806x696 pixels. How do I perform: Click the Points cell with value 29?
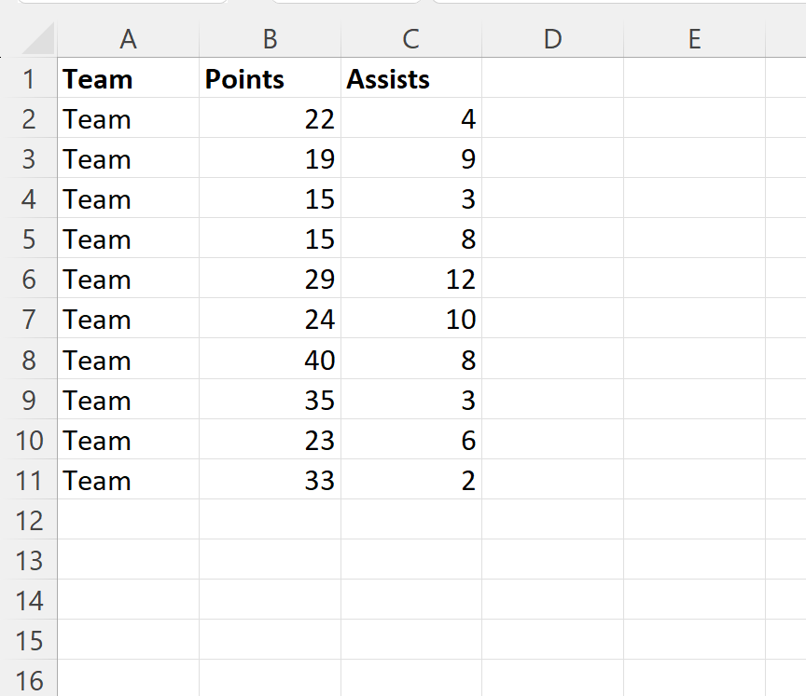[x=270, y=280]
